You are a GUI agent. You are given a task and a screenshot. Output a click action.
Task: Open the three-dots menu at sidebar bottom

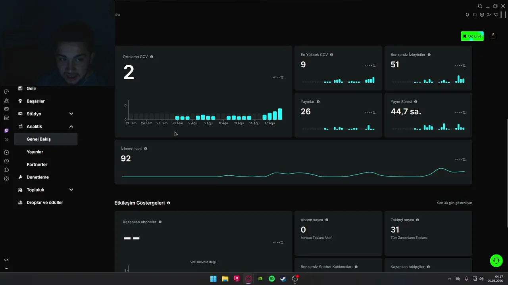click(6, 268)
